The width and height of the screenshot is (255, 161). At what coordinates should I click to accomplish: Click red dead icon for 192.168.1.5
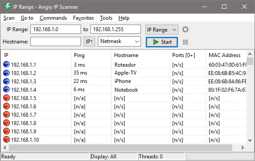(x=6, y=98)
